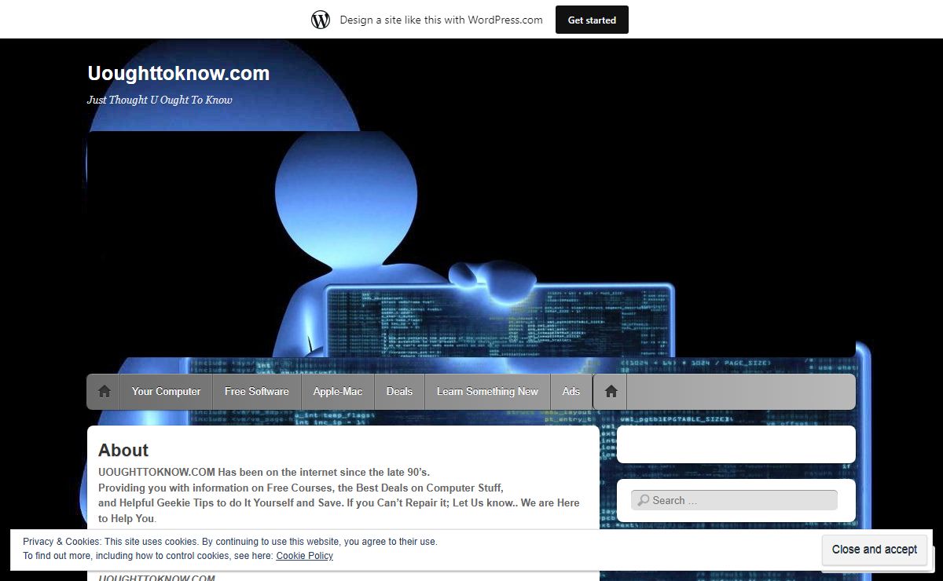Click the Close and accept button

point(875,550)
